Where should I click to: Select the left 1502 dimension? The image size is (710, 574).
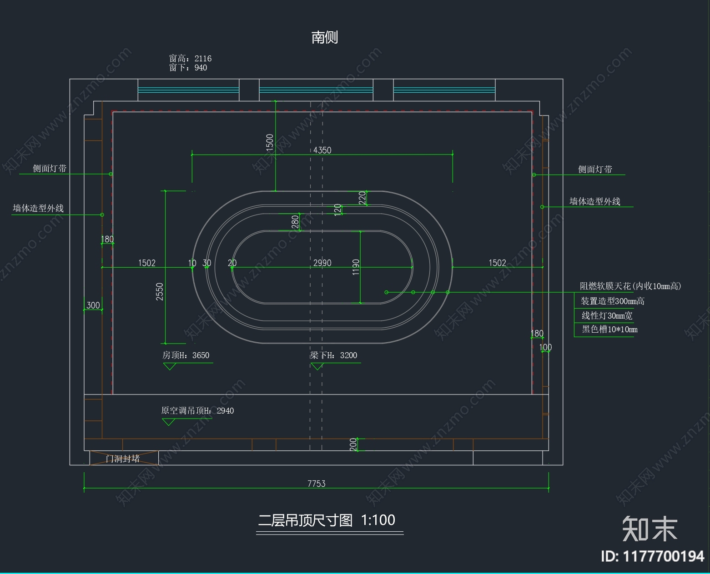pos(146,263)
